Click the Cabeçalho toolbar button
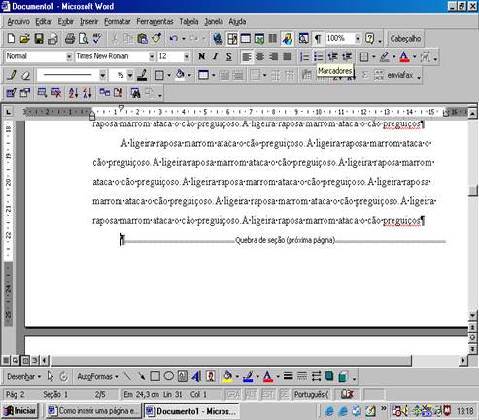Screen dimensions: 479x420 (x=405, y=39)
